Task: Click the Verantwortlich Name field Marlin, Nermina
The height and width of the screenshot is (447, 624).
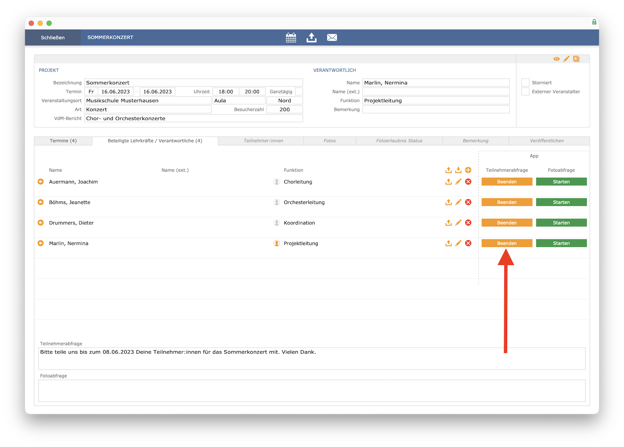Action: pos(436,83)
